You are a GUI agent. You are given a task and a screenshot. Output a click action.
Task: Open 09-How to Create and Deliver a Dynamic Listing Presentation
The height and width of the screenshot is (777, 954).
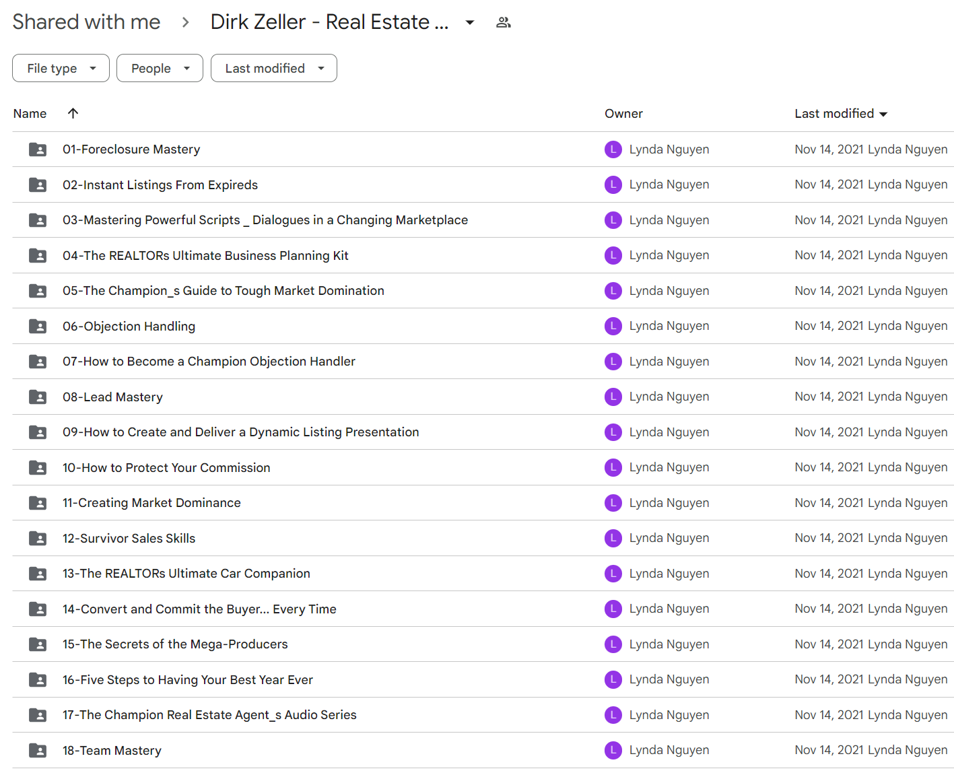[x=241, y=432]
